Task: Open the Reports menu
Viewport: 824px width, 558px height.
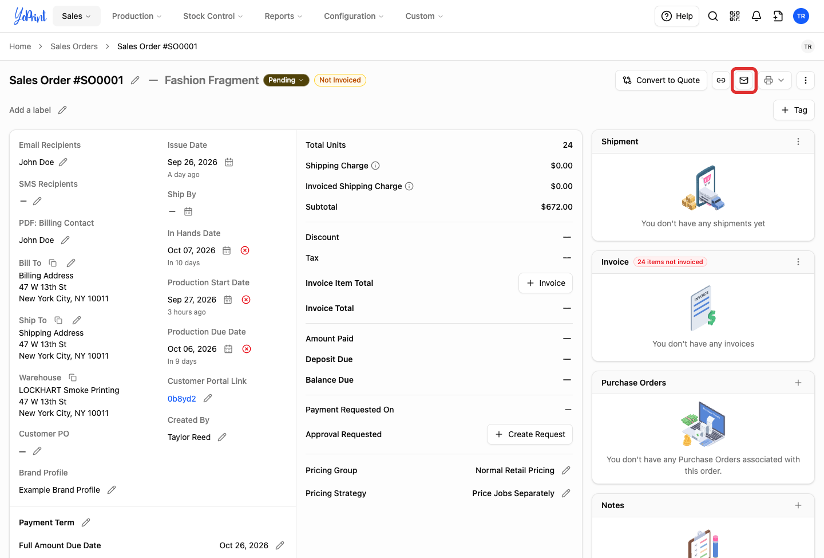Action: 283,16
